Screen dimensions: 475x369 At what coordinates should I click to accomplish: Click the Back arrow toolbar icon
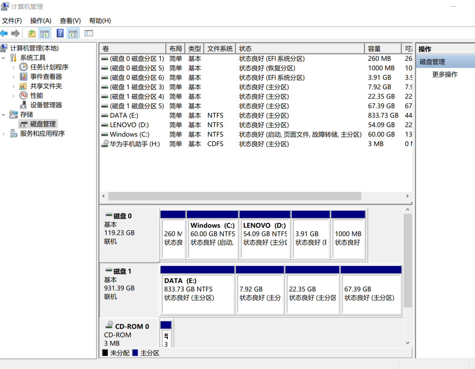pos(4,33)
